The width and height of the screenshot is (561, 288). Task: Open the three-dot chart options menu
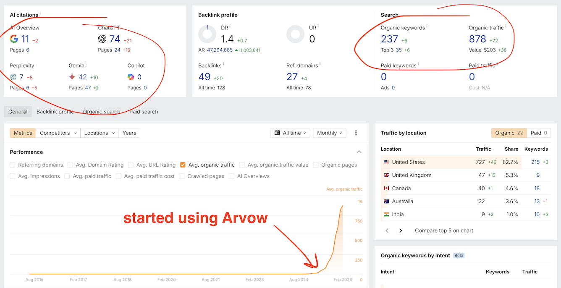356,133
